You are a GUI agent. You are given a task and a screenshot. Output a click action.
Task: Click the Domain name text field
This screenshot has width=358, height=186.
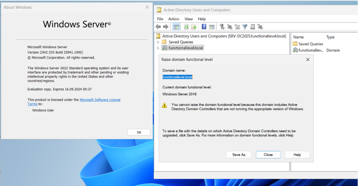click(178, 77)
